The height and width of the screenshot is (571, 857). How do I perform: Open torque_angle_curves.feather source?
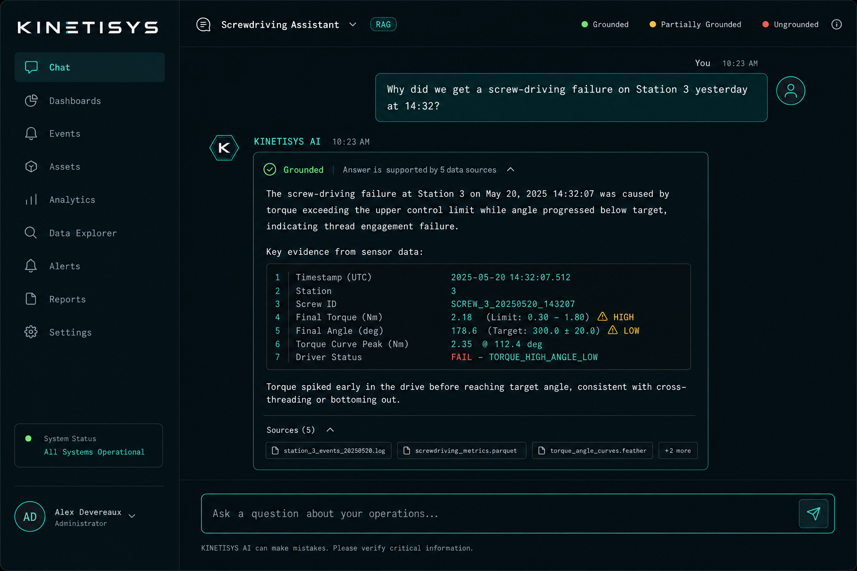tap(593, 451)
